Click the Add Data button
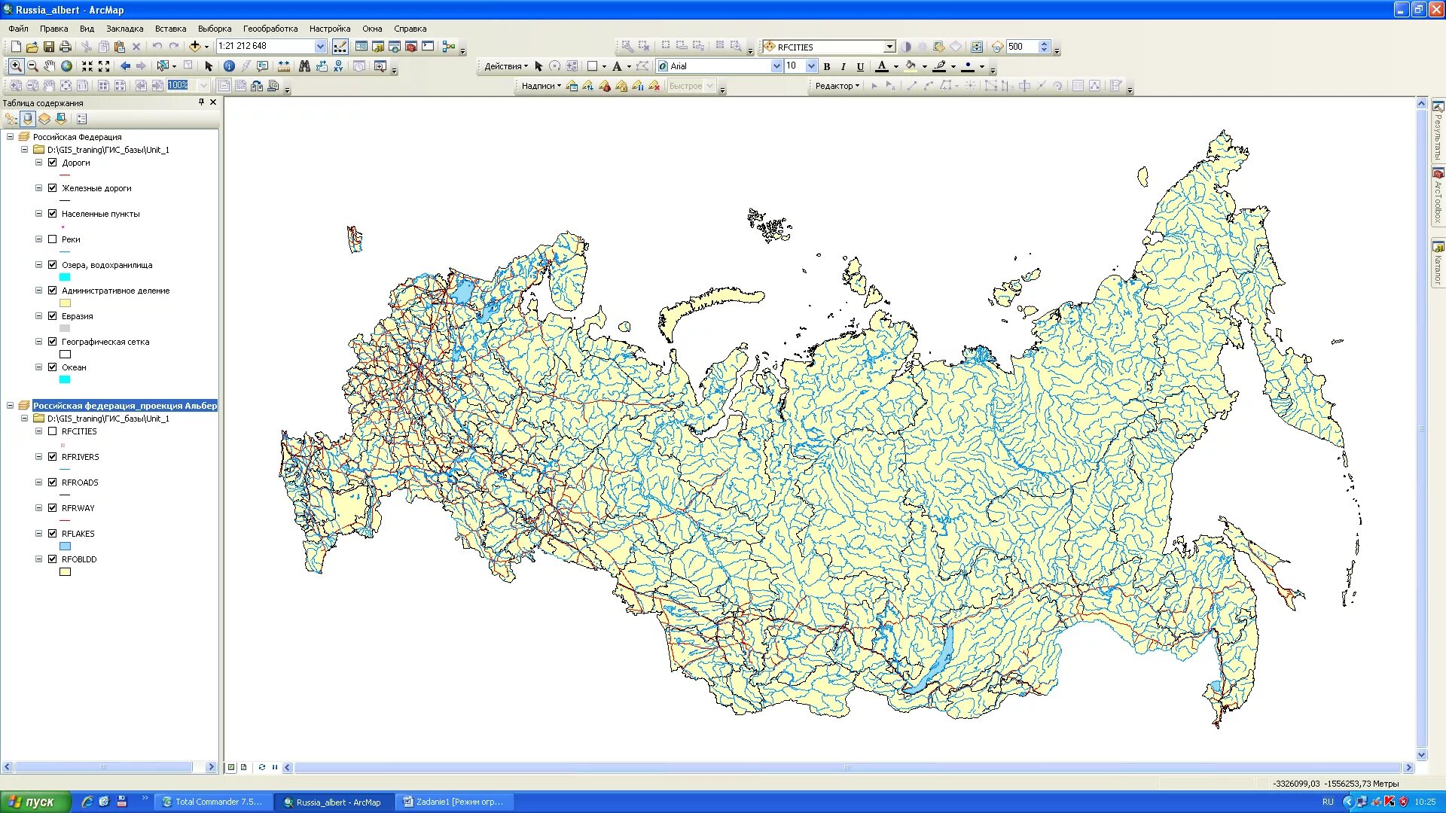This screenshot has height=813, width=1446. coord(194,47)
